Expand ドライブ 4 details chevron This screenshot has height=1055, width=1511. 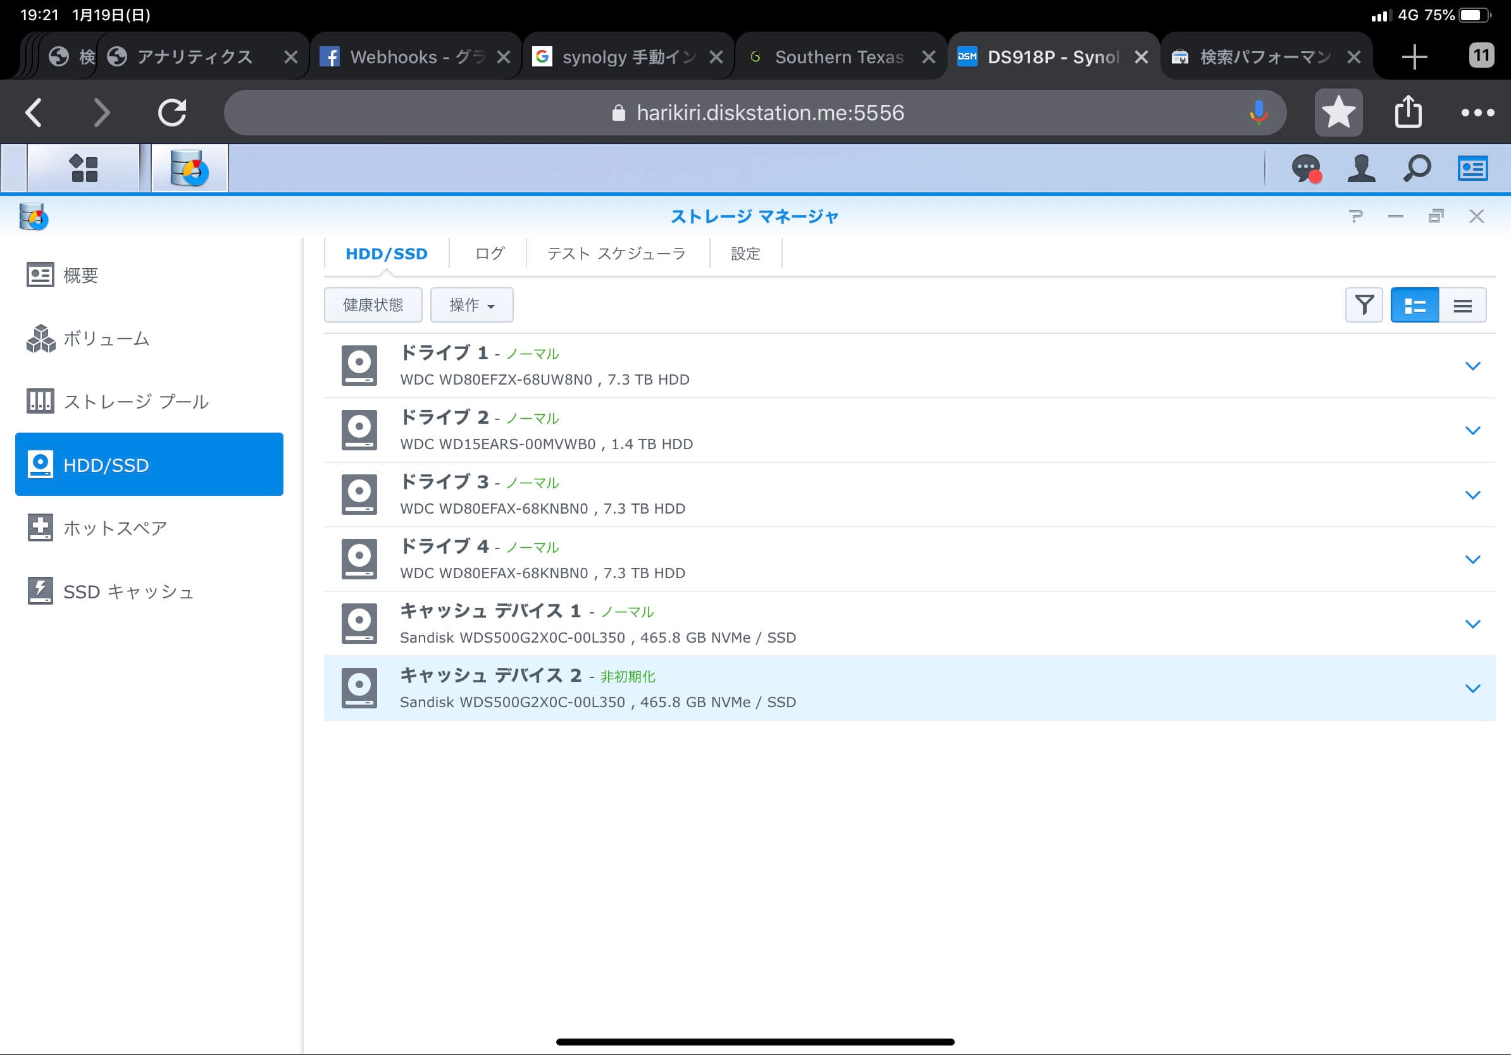click(1473, 559)
